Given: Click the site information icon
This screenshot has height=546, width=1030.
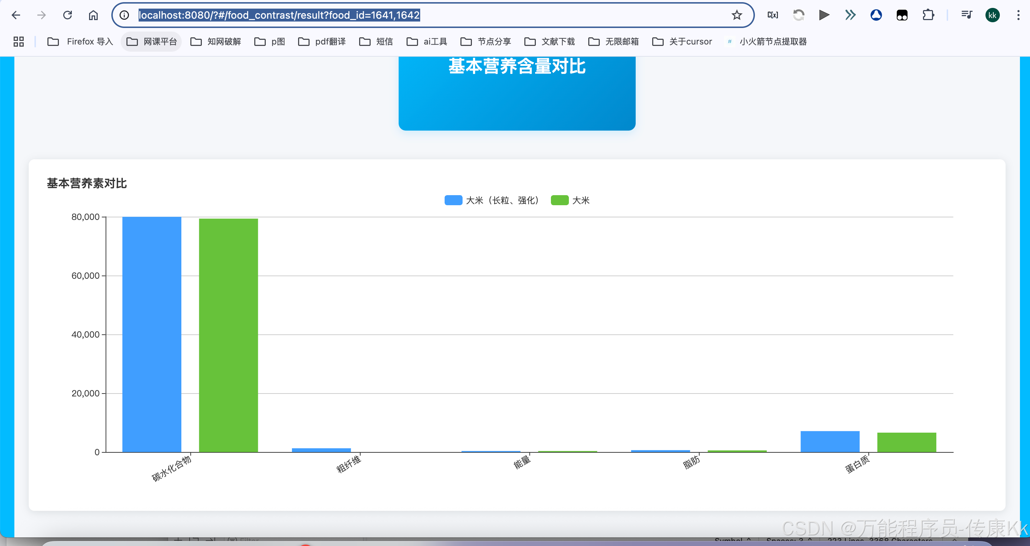Looking at the screenshot, I should tap(124, 15).
